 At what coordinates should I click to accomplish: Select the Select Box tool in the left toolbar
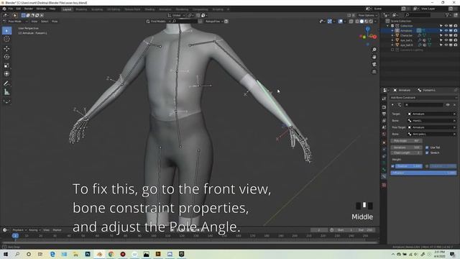coord(6,30)
